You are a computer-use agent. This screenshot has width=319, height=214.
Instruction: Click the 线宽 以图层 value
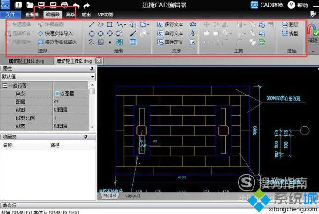(71, 126)
